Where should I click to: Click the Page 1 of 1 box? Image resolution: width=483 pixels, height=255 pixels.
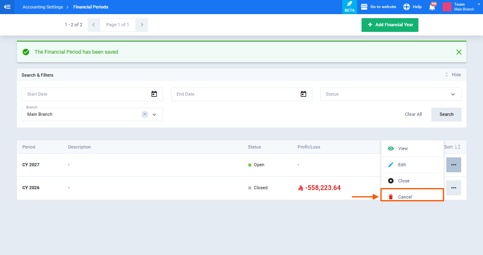pyautogui.click(x=118, y=25)
